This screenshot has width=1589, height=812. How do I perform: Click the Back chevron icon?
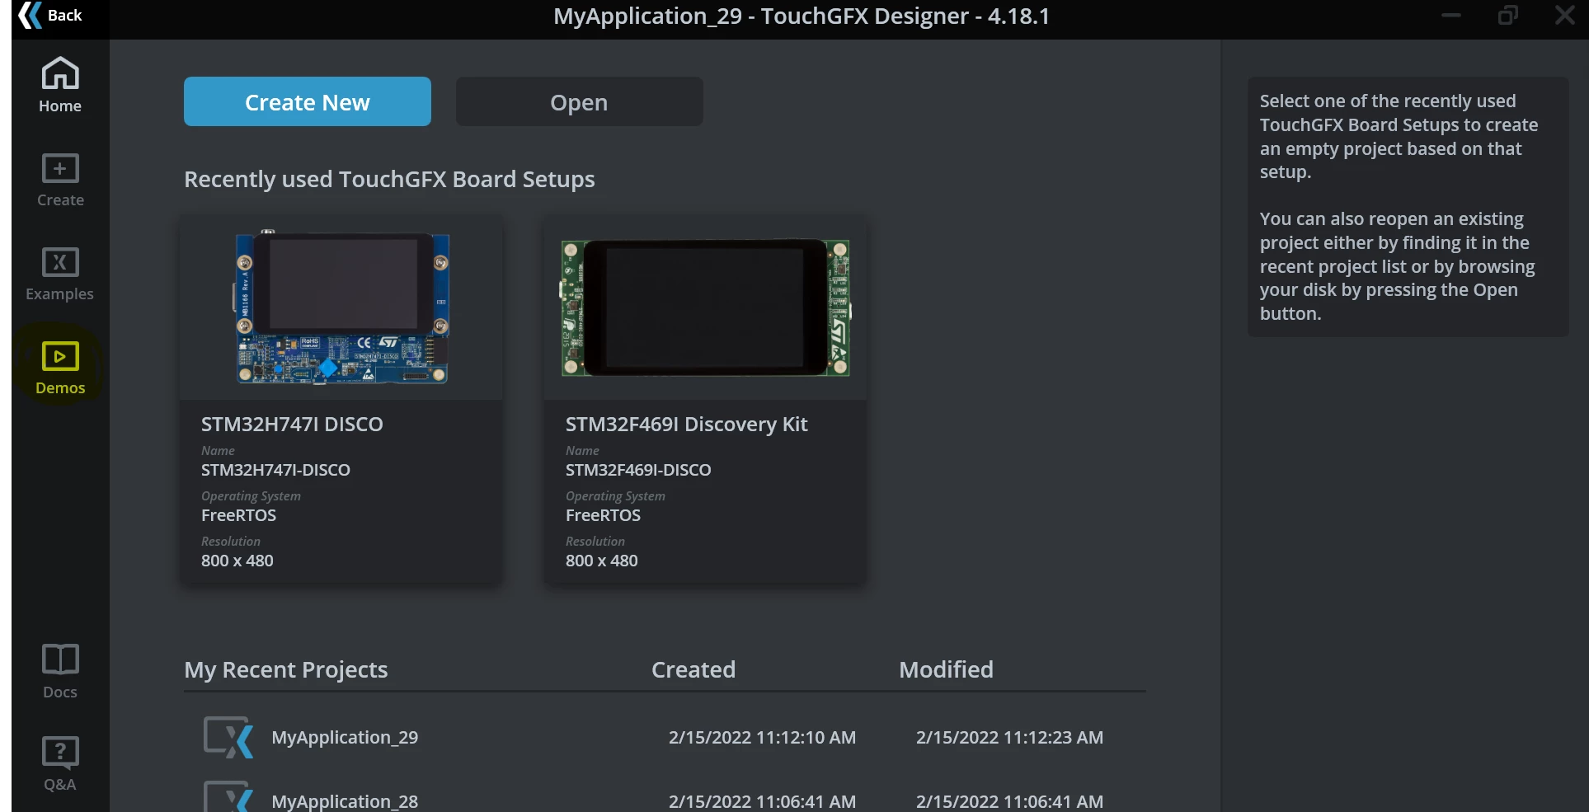(30, 16)
